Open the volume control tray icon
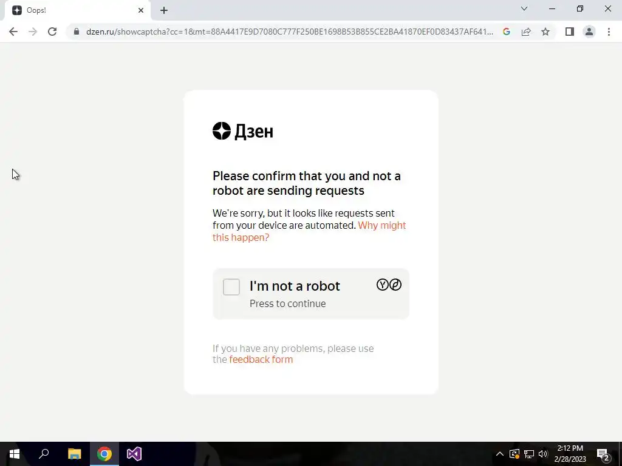Image resolution: width=622 pixels, height=466 pixels. pyautogui.click(x=543, y=454)
